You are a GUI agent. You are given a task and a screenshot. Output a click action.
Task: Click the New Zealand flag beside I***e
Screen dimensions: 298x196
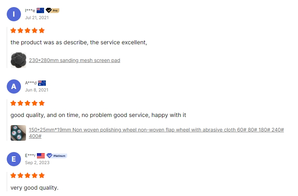40,10
